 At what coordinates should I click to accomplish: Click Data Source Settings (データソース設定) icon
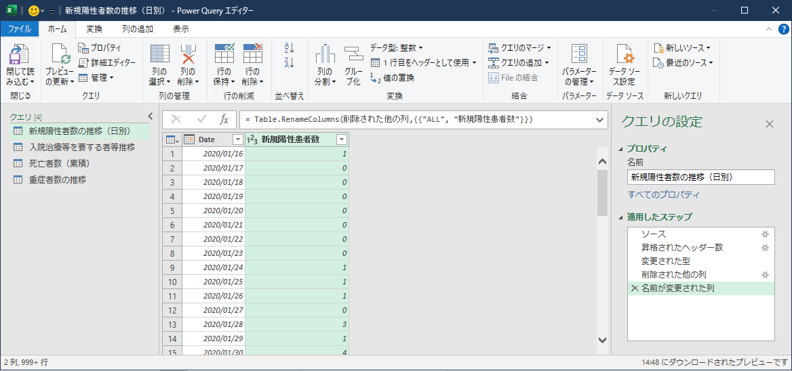[625, 54]
